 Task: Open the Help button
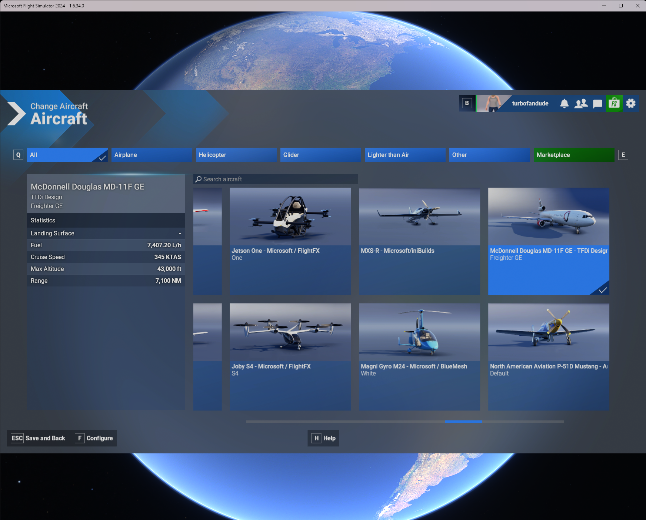click(x=323, y=438)
